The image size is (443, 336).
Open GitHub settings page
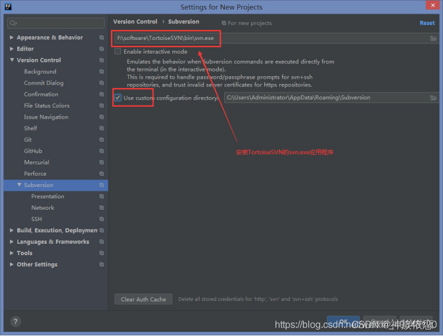click(x=33, y=151)
